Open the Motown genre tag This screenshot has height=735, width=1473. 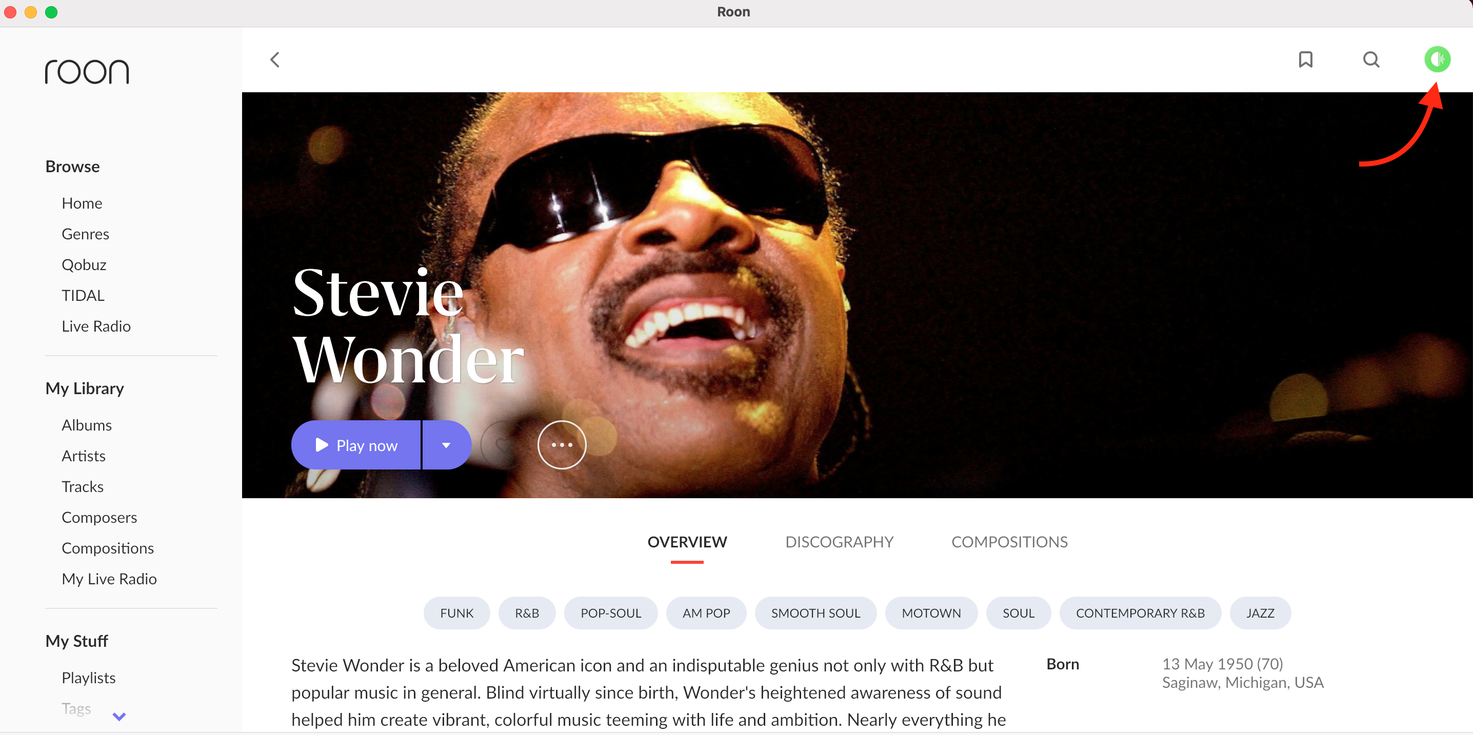(x=930, y=612)
